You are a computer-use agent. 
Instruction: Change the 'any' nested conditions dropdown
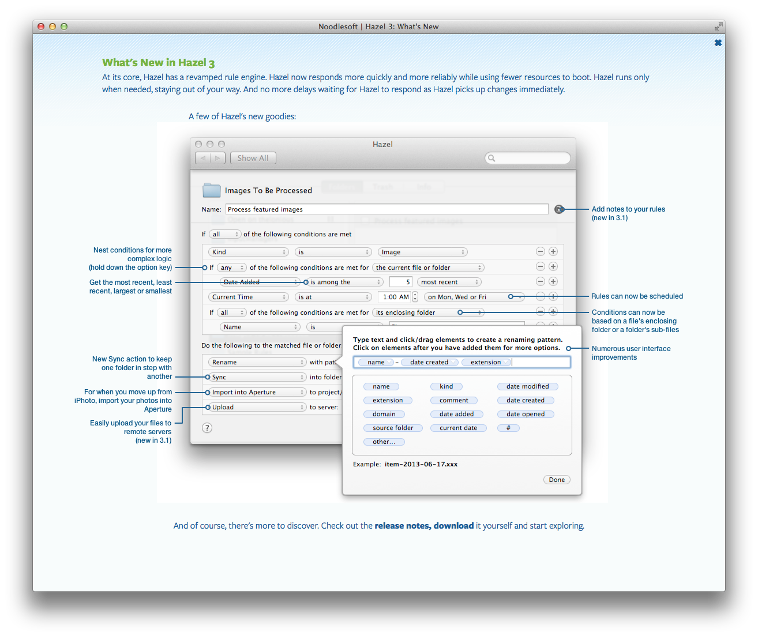pyautogui.click(x=231, y=267)
